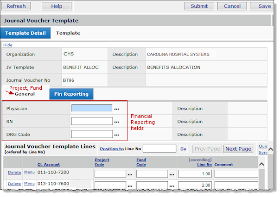This screenshot has width=280, height=197.
Task: Delete the line for GL account 011-110-7200
Action: pos(14,172)
